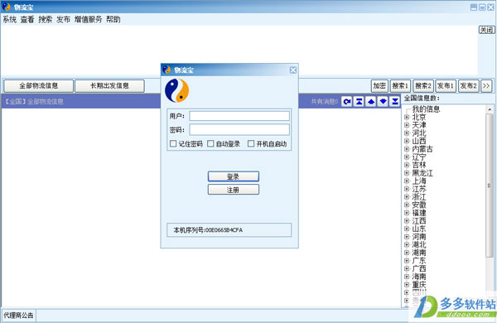Click the 密码 input field
Screen dimensions: 497x323
[x=239, y=130]
